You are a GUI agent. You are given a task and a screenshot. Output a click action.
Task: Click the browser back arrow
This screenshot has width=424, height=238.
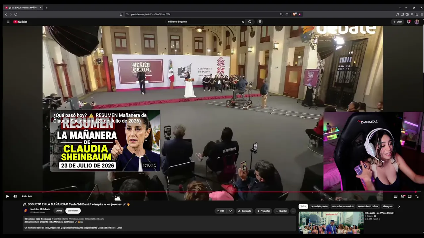(x=6, y=14)
